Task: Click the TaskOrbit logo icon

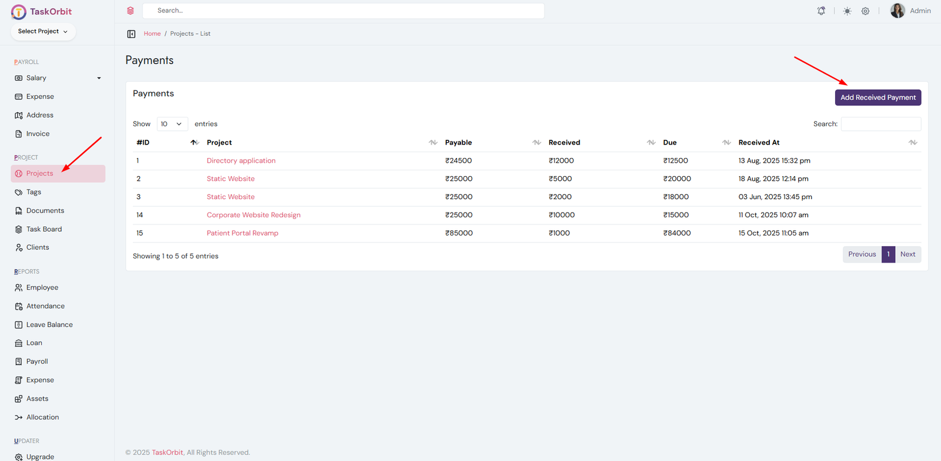Action: tap(19, 12)
